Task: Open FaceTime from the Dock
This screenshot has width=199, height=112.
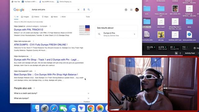Action: [x=63, y=108]
